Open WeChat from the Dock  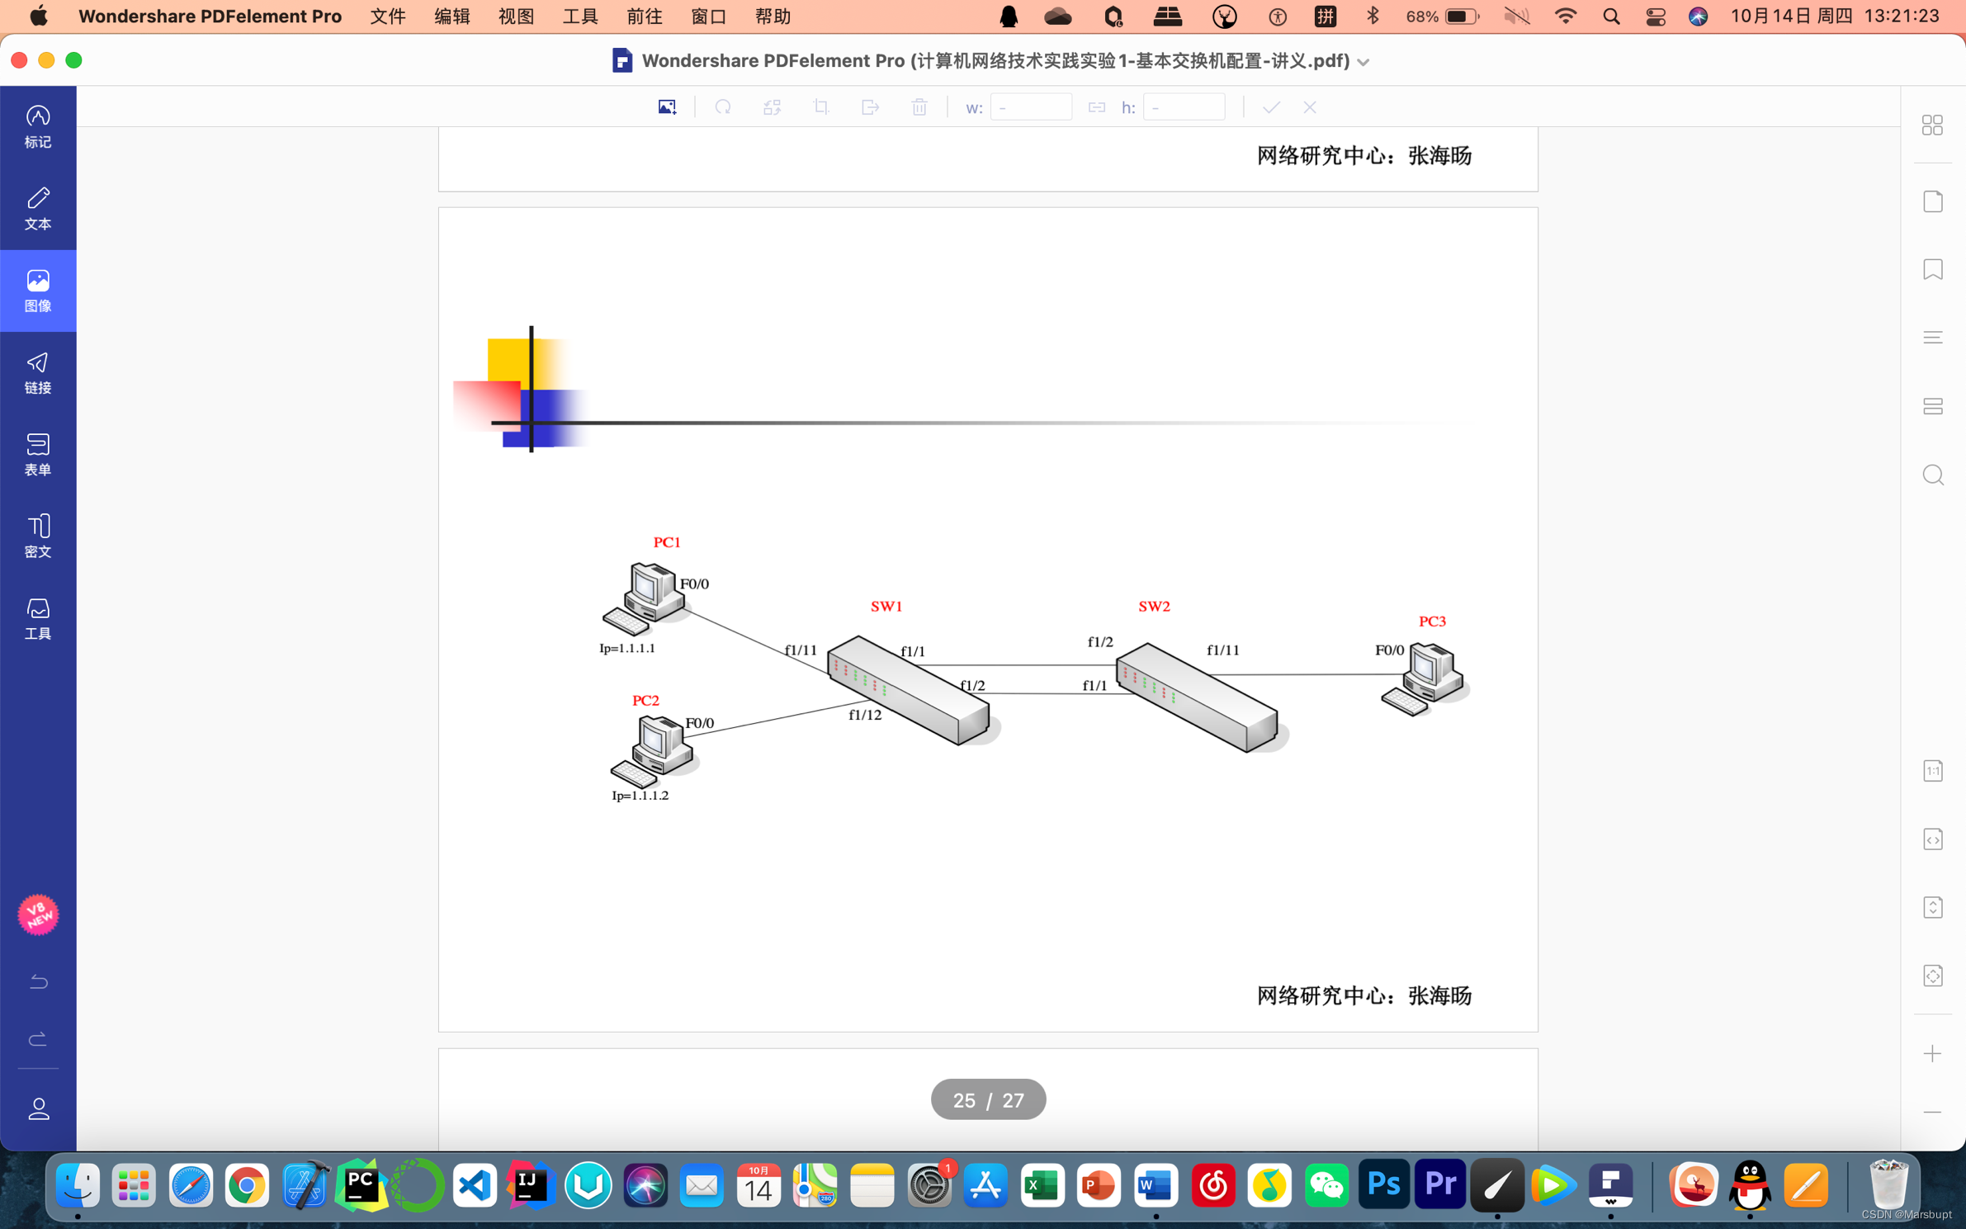1326,1185
